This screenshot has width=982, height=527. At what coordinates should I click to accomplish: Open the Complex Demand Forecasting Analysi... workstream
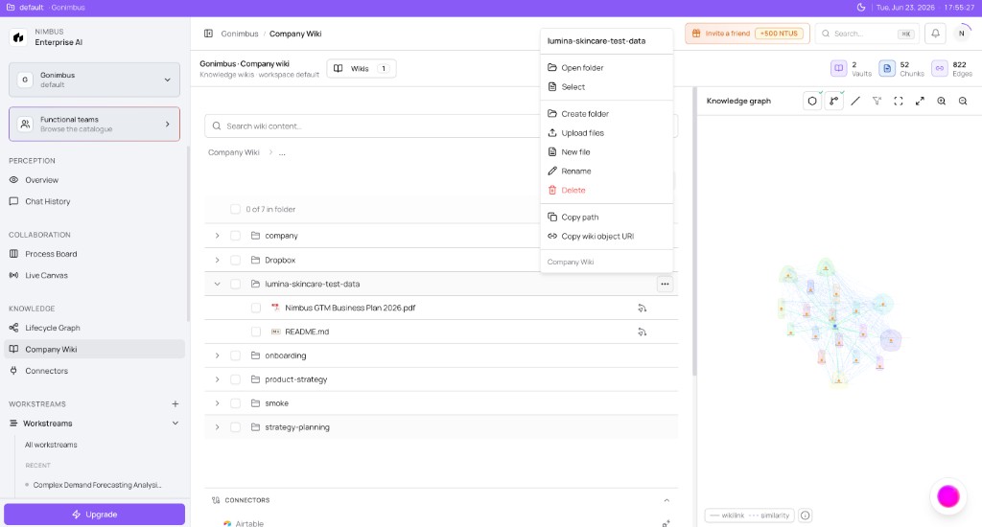point(97,485)
